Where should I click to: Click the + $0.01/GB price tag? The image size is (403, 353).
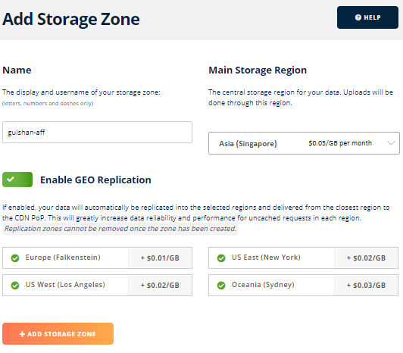coord(160,258)
